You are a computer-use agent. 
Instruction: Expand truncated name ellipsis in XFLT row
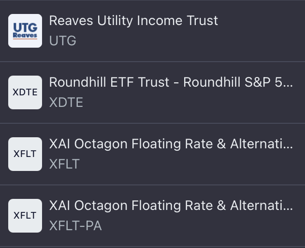pos(288,147)
